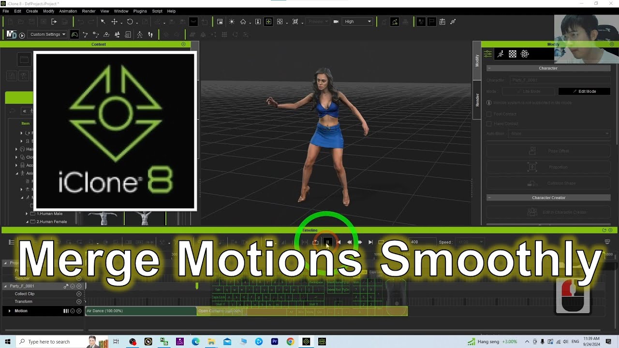Open the Render menu
The image size is (619, 348).
tap(88, 11)
